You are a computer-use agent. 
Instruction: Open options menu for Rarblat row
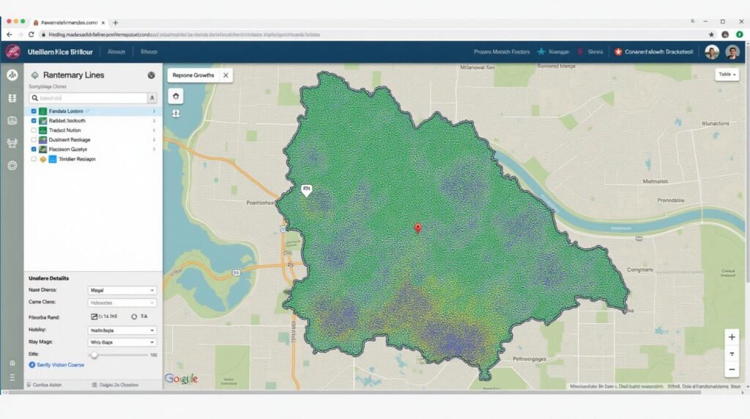click(x=154, y=121)
